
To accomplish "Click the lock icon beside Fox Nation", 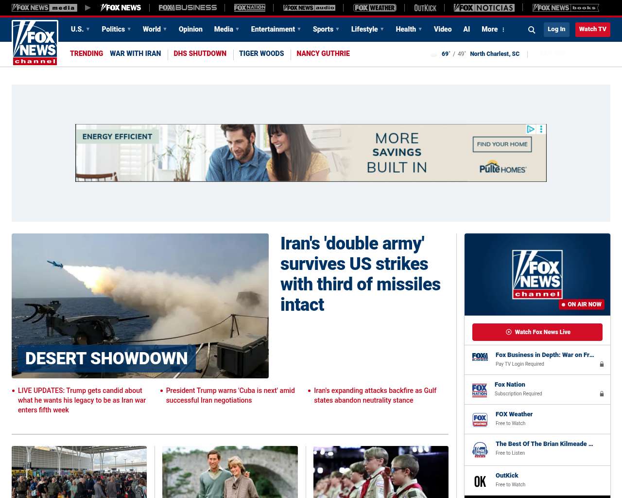I will point(602,393).
